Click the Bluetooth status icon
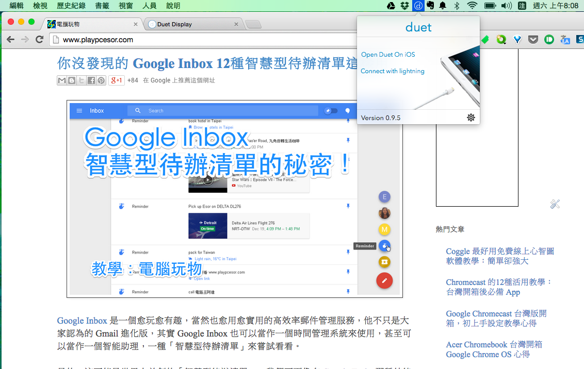 pyautogui.click(x=457, y=6)
